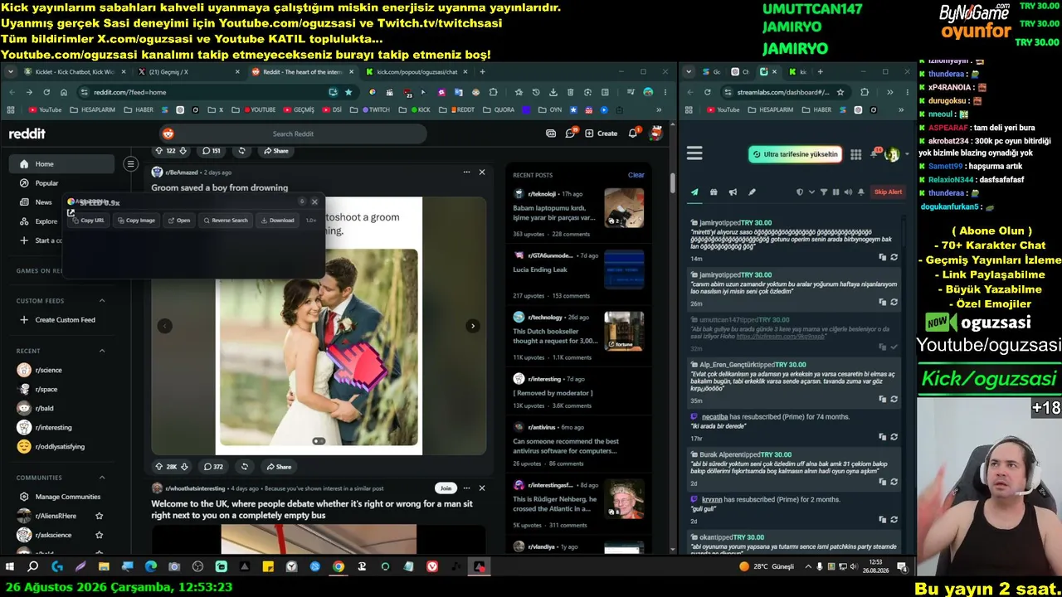Open comments on the 372-comment post
The width and height of the screenshot is (1062, 597).
click(x=214, y=467)
